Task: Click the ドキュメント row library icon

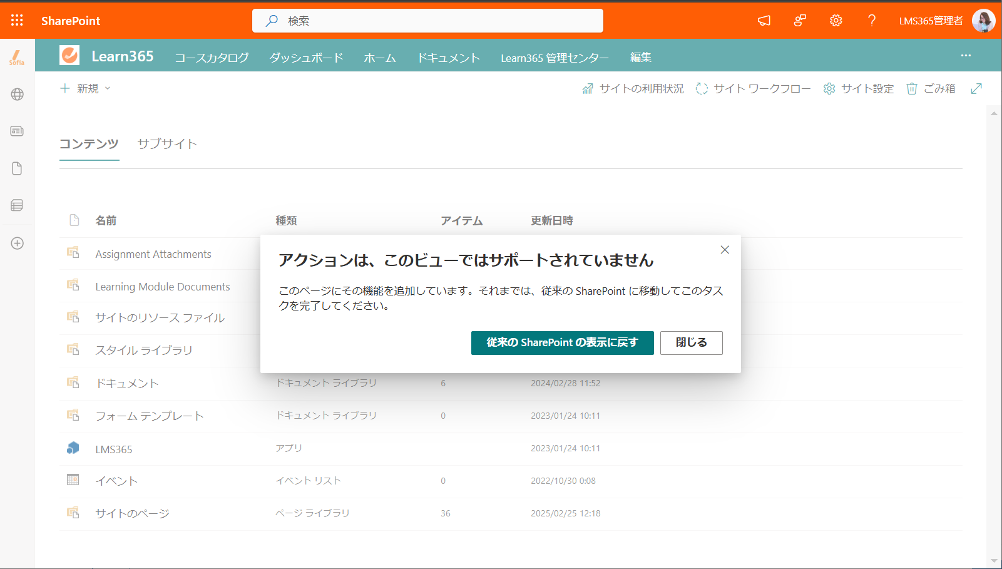Action: pyautogui.click(x=73, y=382)
